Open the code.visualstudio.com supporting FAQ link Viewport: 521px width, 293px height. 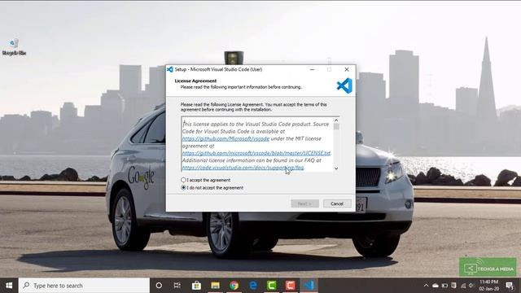click(x=243, y=168)
